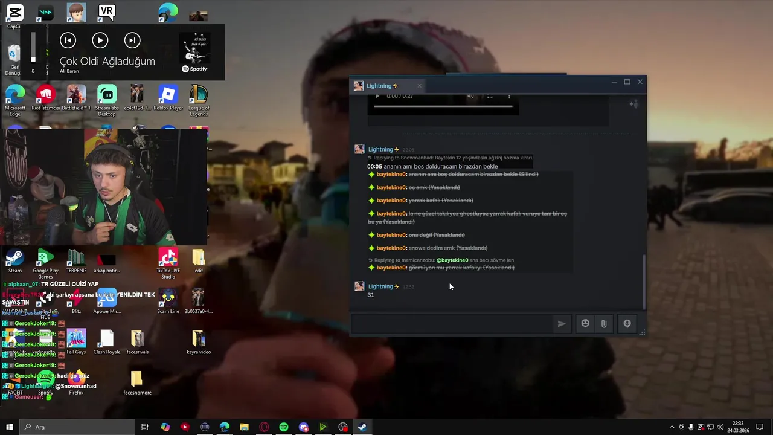Jump to the 00:05 timestamp in the message
This screenshot has height=435, width=773.
pos(374,166)
